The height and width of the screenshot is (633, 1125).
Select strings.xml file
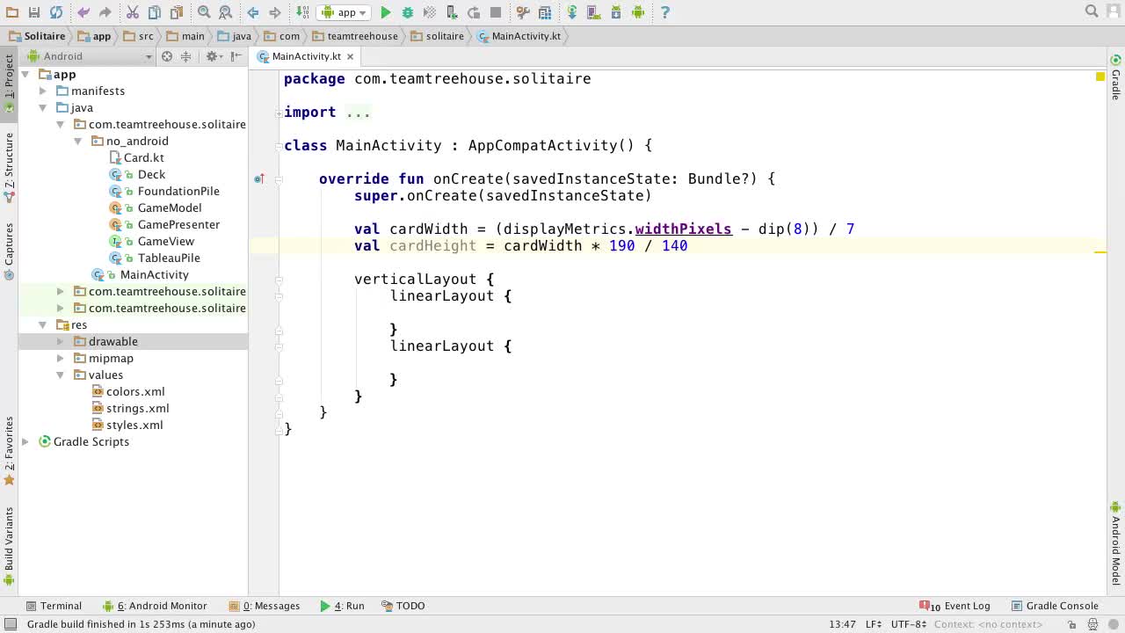(x=130, y=408)
